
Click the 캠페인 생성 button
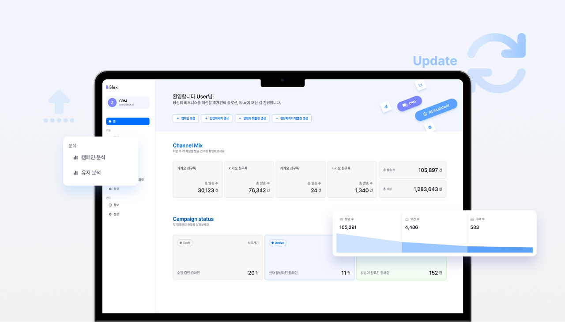(x=186, y=118)
